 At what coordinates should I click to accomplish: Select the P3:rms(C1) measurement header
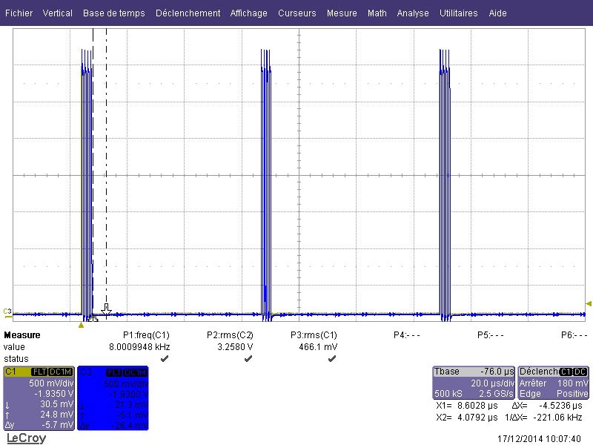(x=314, y=335)
